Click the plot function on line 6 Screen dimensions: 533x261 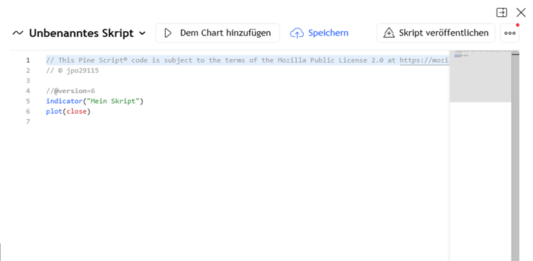(x=54, y=112)
